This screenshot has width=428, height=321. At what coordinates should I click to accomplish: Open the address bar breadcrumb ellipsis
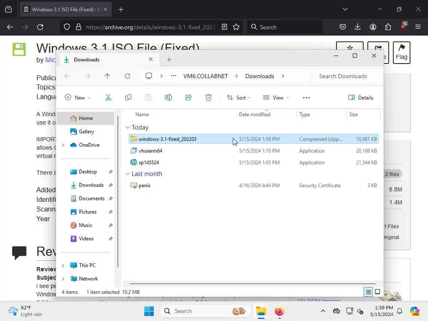(173, 76)
